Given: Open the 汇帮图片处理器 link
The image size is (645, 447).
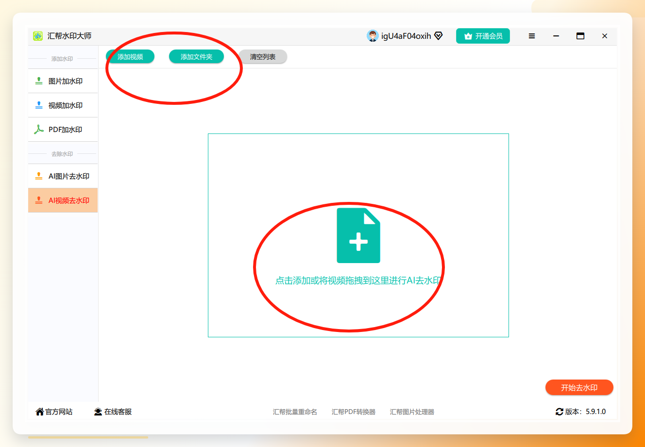Looking at the screenshot, I should pyautogui.click(x=412, y=412).
